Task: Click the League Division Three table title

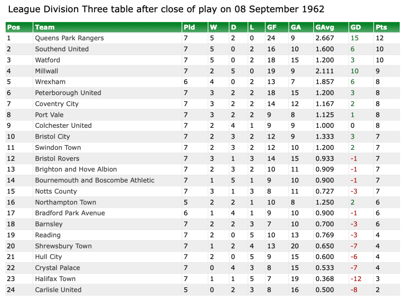Action: pyautogui.click(x=166, y=9)
